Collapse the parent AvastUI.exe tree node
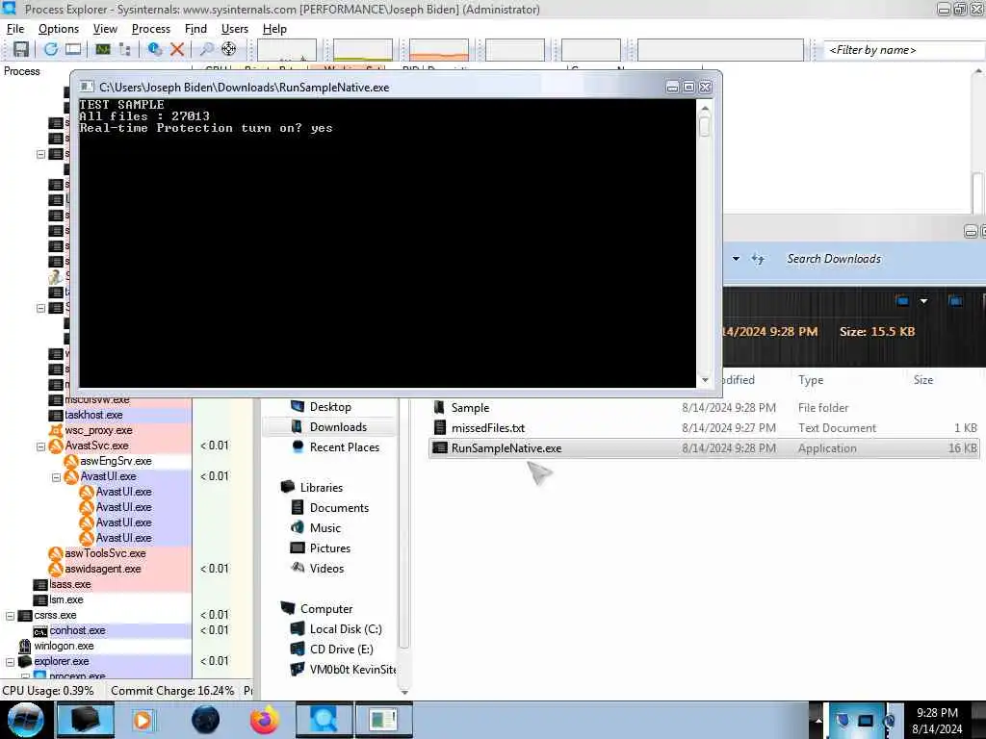 (x=56, y=477)
